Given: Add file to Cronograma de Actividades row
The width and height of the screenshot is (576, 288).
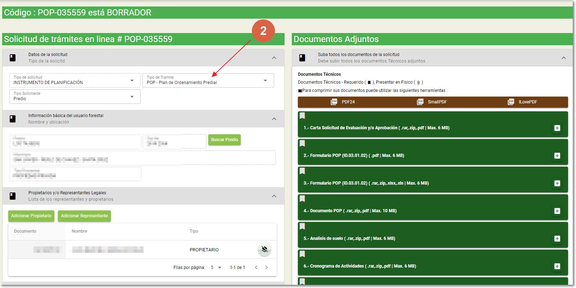Looking at the screenshot, I should tap(557, 266).
